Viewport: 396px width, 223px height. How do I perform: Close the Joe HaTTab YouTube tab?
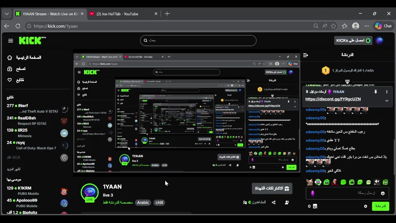pyautogui.click(x=156, y=14)
